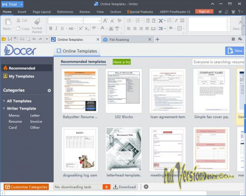Open the Review tab
Viewport: 246px width, 196px height.
pyautogui.click(x=85, y=12)
